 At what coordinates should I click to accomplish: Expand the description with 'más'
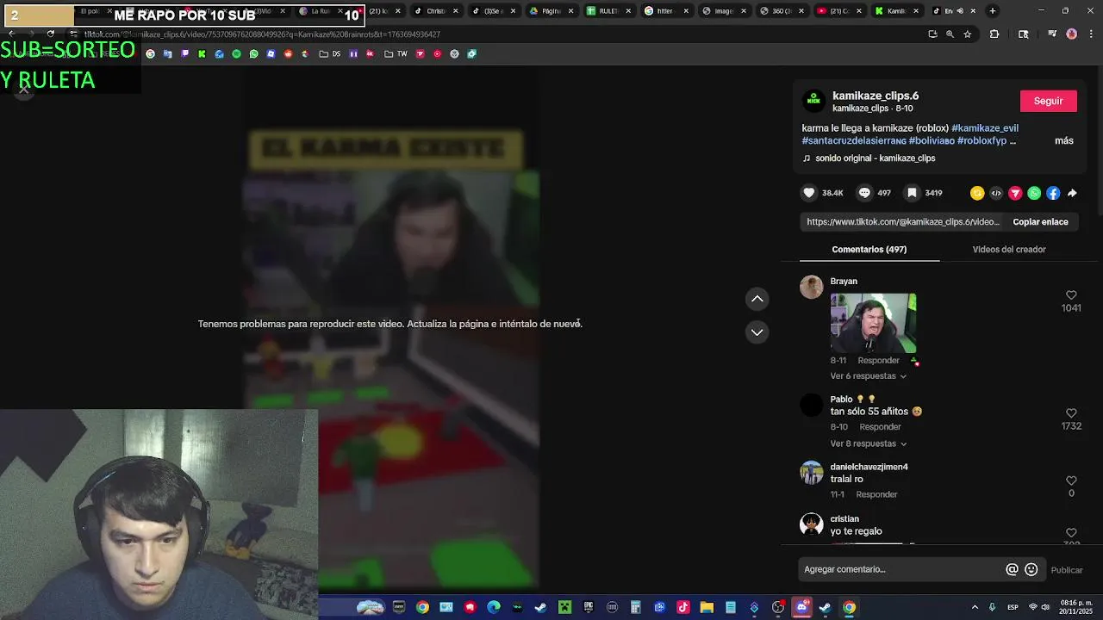point(1064,140)
